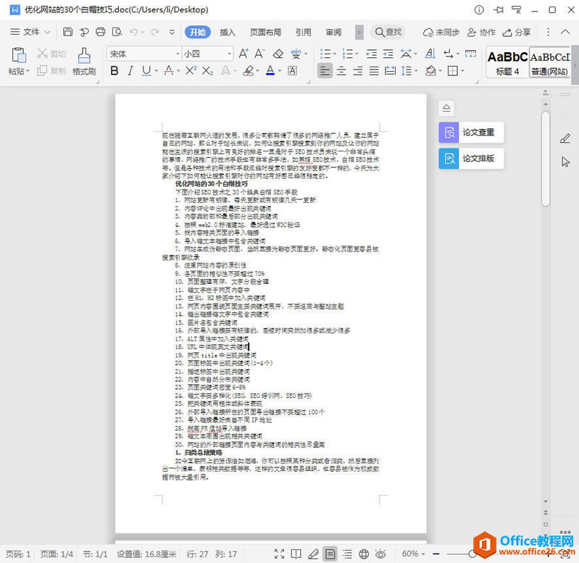Enable center text alignment

pyautogui.click(x=341, y=70)
